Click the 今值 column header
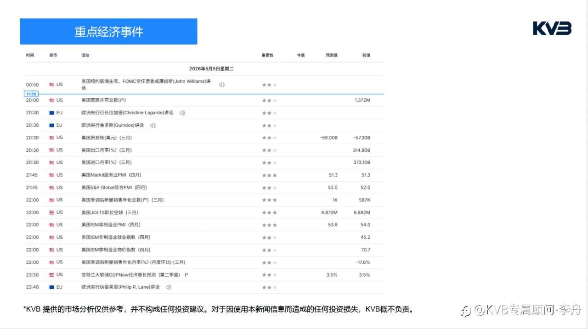Viewport: 588px width, 329px height. pyautogui.click(x=301, y=55)
